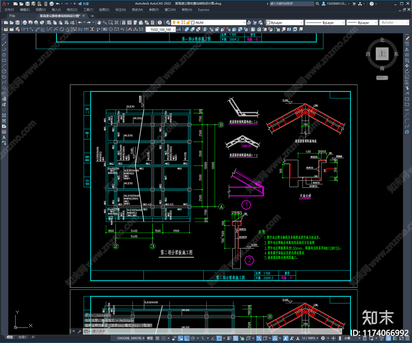
Task: Select the Pan hand tool
Action: (x=99, y=23)
